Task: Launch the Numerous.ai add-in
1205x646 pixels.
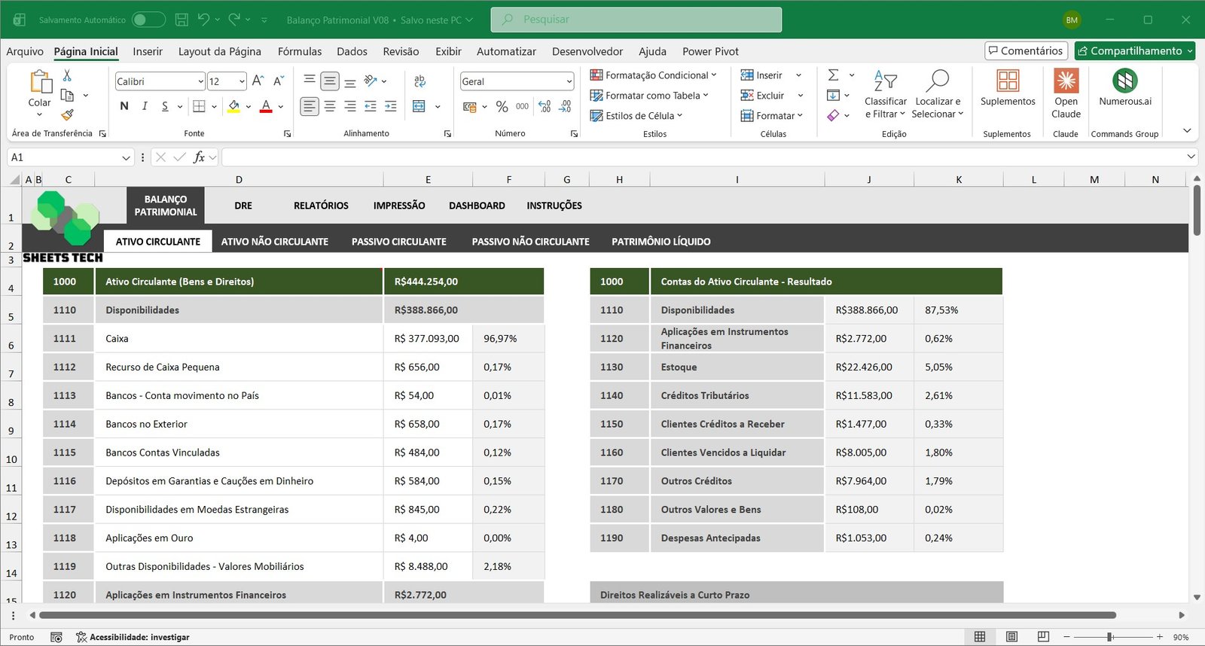Action: point(1124,81)
